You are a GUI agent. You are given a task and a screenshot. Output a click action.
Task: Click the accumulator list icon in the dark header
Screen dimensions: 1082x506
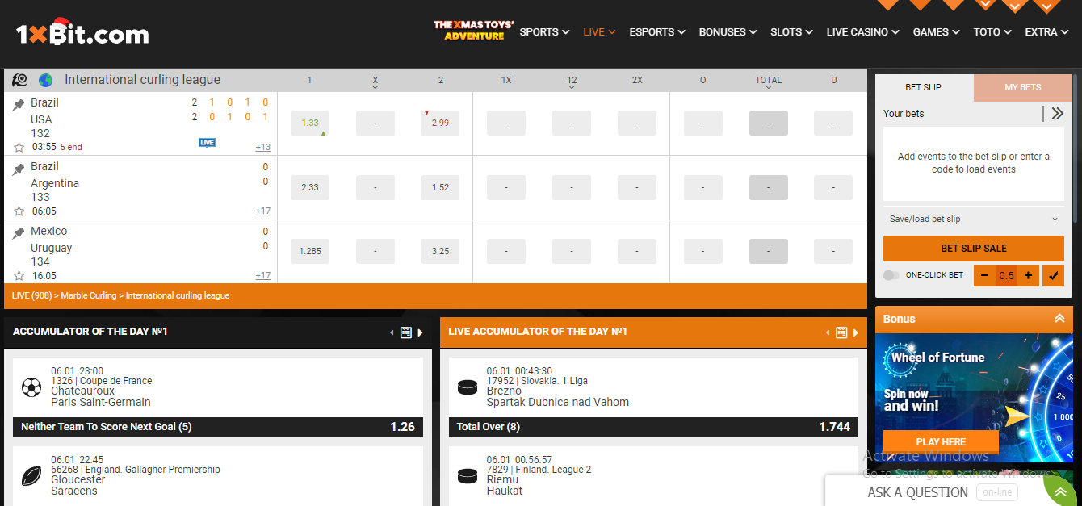point(405,332)
